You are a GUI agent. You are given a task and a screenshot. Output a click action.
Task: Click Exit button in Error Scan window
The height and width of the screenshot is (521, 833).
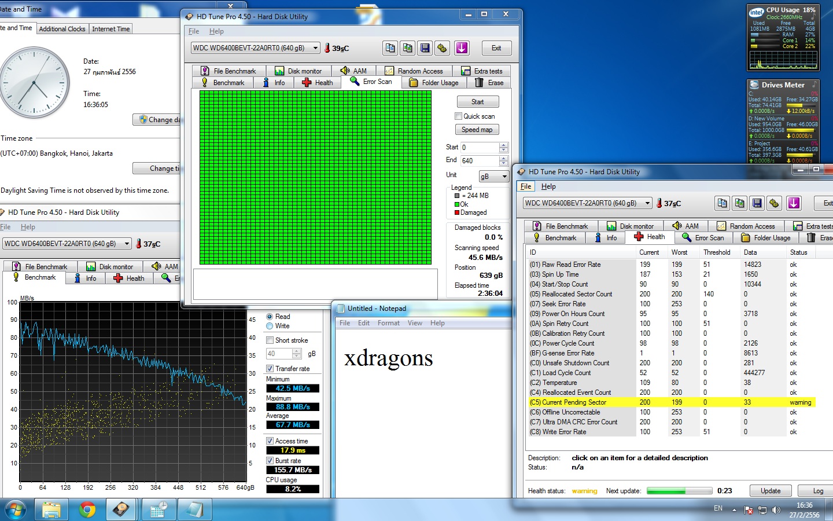(496, 48)
